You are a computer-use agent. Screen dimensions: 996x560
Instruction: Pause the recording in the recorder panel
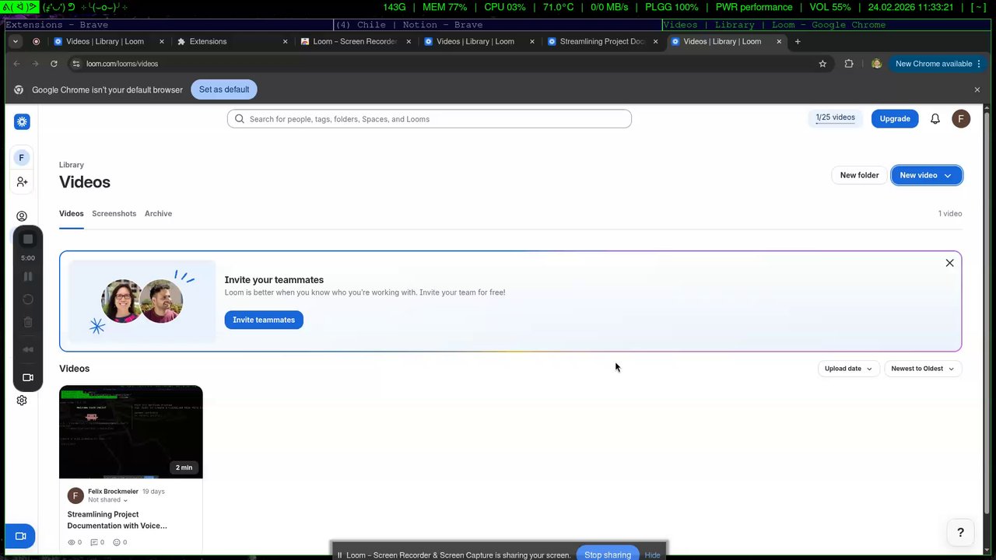tap(28, 276)
